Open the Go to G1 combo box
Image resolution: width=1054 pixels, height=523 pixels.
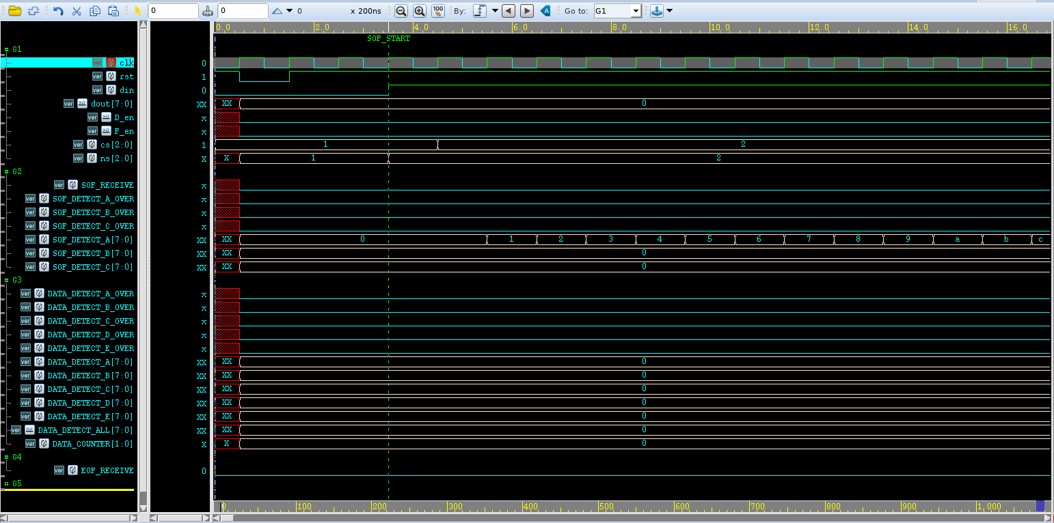(617, 11)
